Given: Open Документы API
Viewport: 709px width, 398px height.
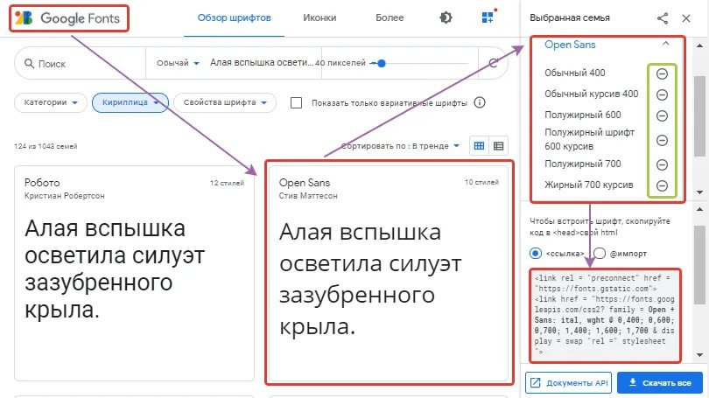Looking at the screenshot, I should pyautogui.click(x=568, y=382).
